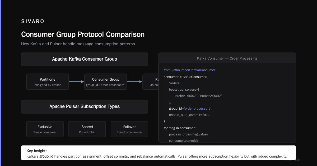The image size is (317, 166).
Task: Select the Consumer Group node
Action: click(x=106, y=82)
